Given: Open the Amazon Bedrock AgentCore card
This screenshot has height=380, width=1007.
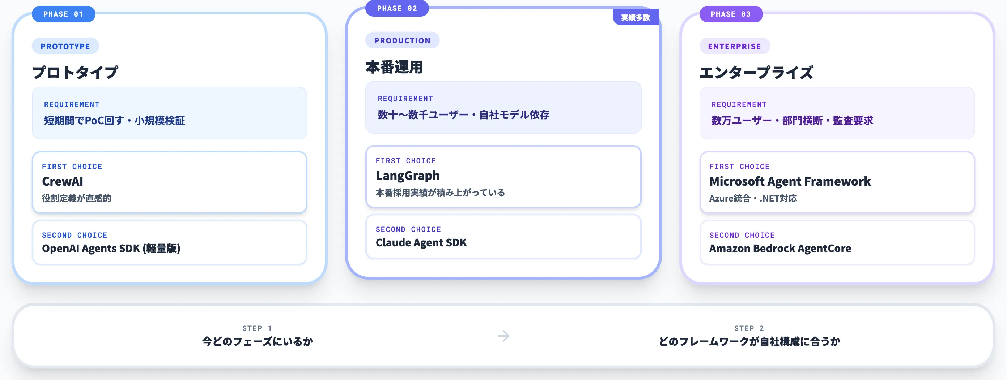Looking at the screenshot, I should coord(837,242).
